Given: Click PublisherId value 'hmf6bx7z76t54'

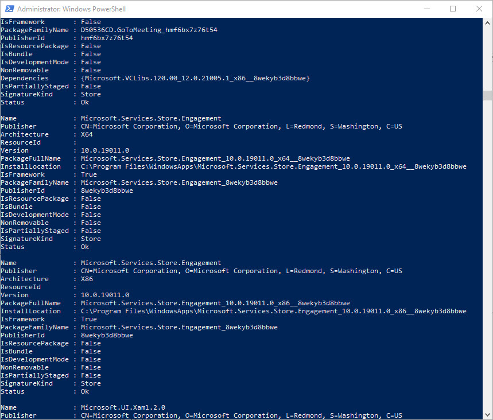Looking at the screenshot, I should coord(107,38).
